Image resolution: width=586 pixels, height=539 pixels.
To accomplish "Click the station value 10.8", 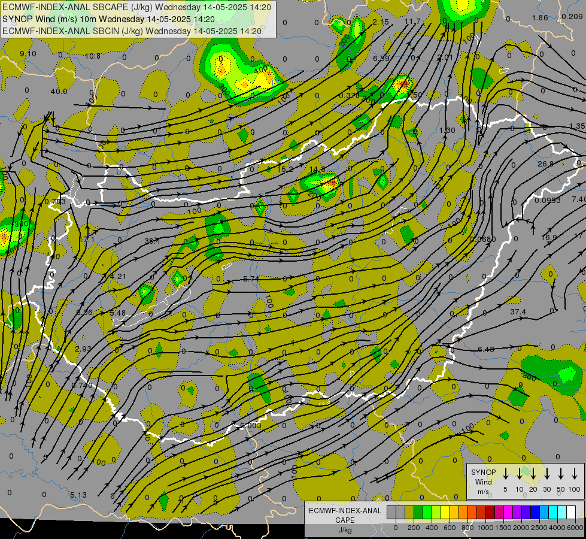I will coord(93,56).
